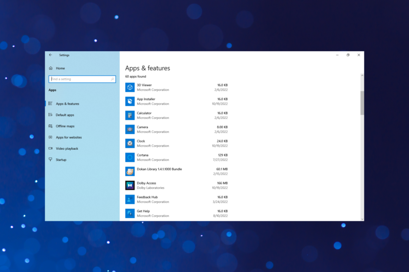The width and height of the screenshot is (409, 272).
Task: Select the Clock app icon
Action: click(x=130, y=143)
